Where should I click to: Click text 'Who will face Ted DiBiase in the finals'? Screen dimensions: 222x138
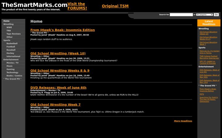(x=74, y=60)
